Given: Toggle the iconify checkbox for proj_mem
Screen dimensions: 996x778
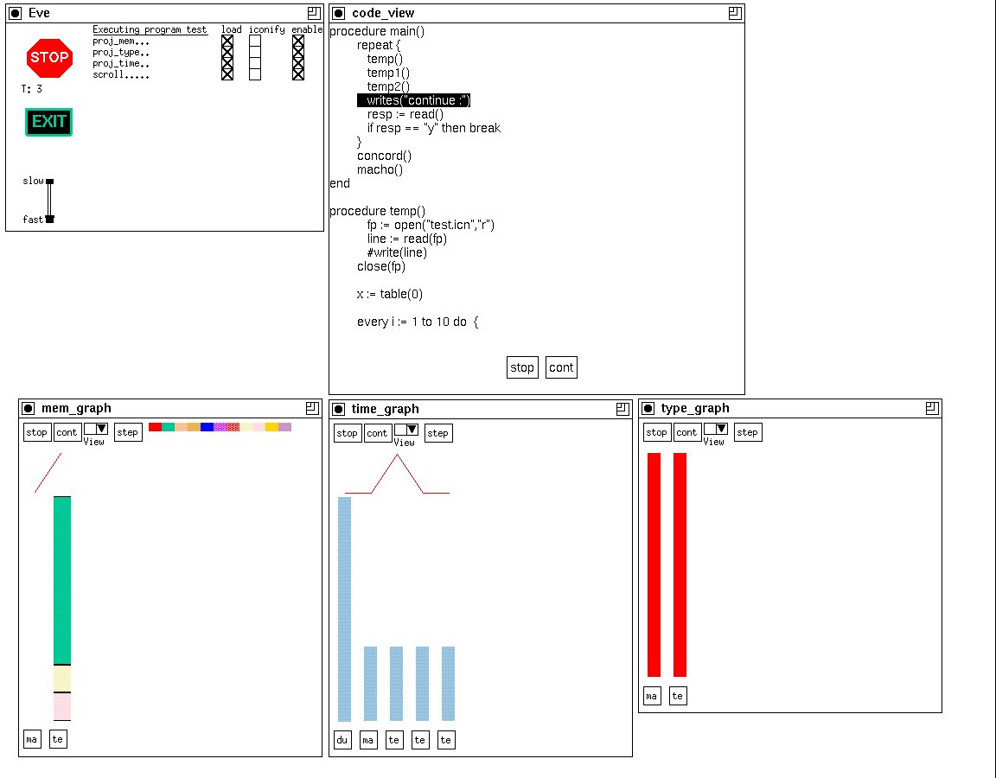Looking at the screenshot, I should [255, 41].
